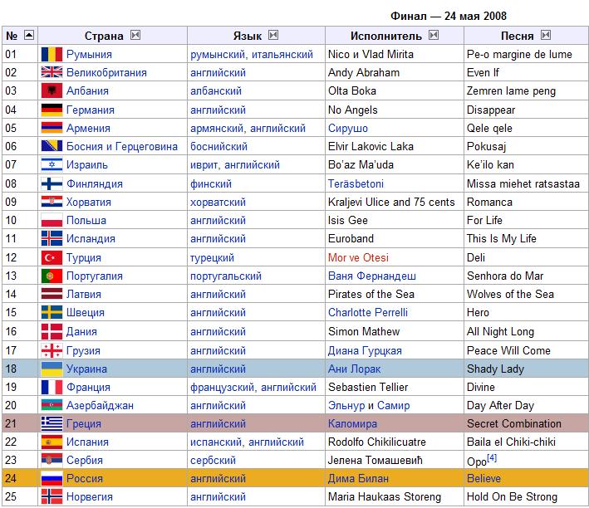The image size is (589, 508).
Task: Open the Teräsbetoni performer link
Action: 356,183
